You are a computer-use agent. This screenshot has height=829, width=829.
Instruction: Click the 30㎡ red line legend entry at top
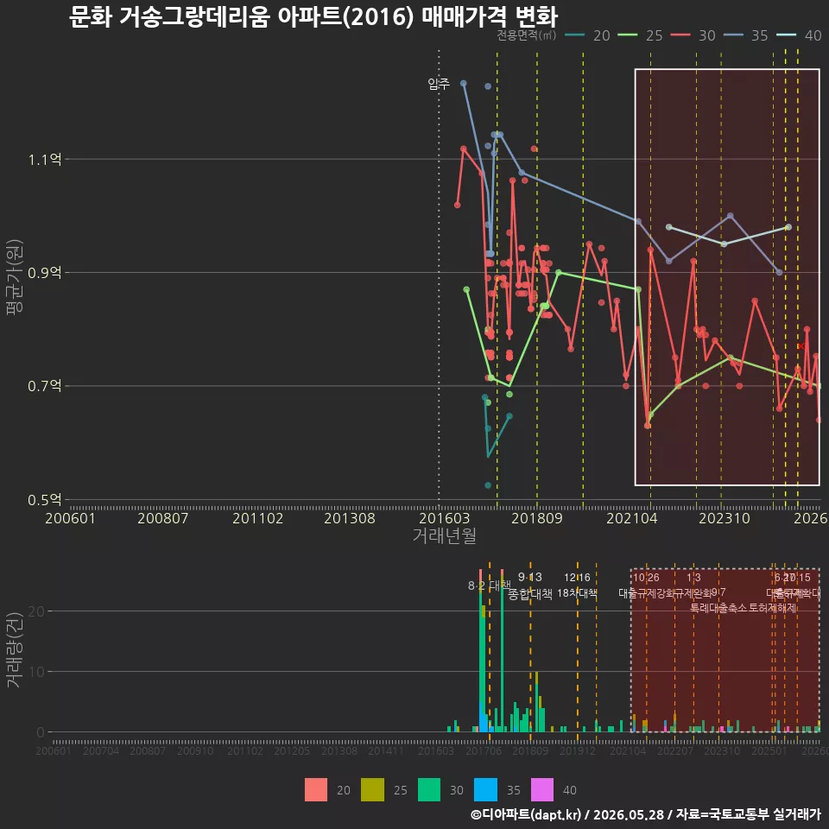click(693, 35)
